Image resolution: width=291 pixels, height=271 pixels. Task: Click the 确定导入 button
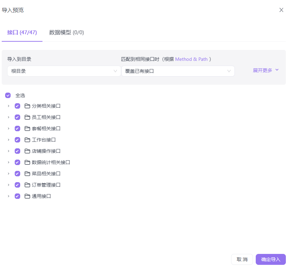click(271, 259)
